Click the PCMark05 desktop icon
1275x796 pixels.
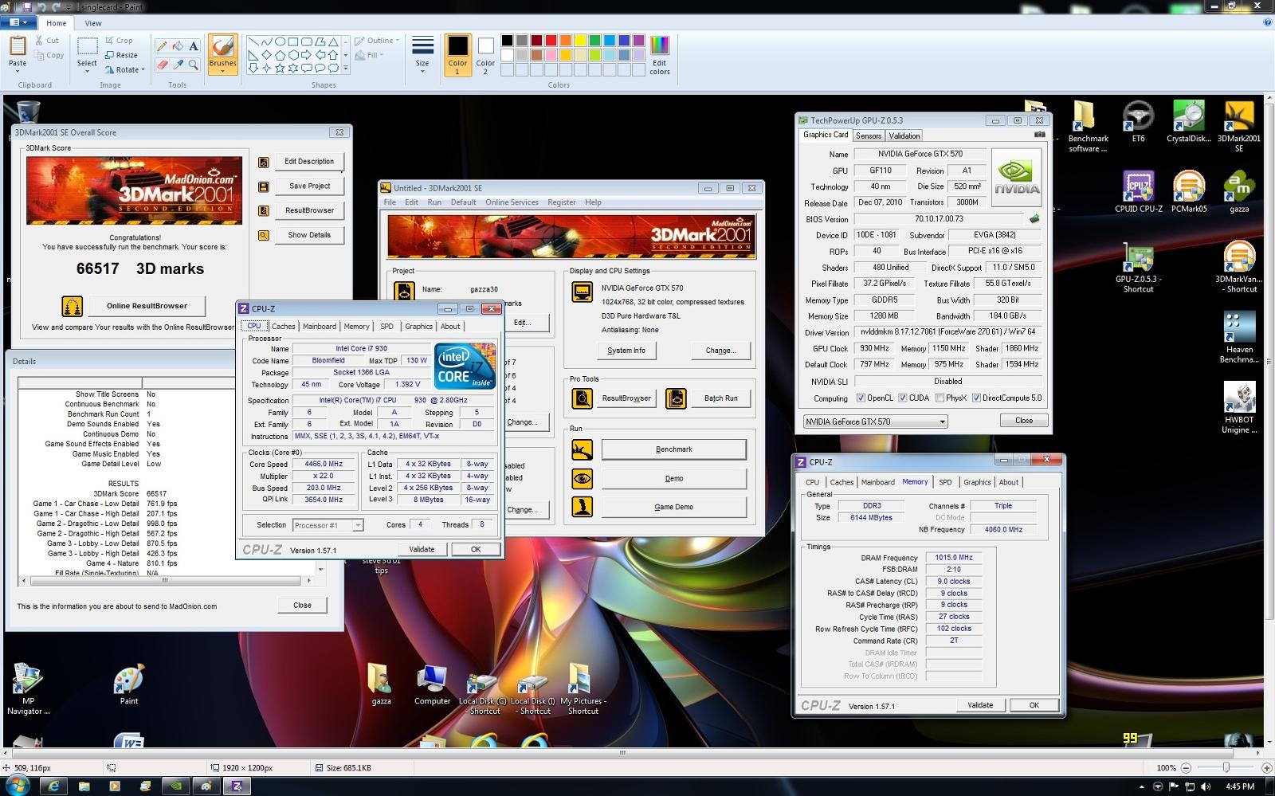click(1188, 192)
